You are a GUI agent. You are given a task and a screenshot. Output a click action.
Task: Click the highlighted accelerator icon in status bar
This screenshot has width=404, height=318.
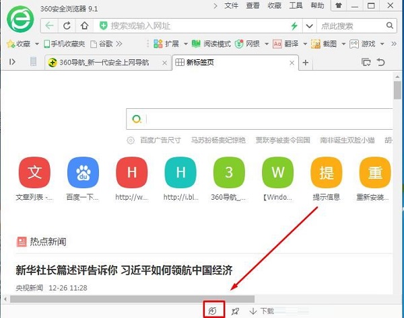point(212,310)
